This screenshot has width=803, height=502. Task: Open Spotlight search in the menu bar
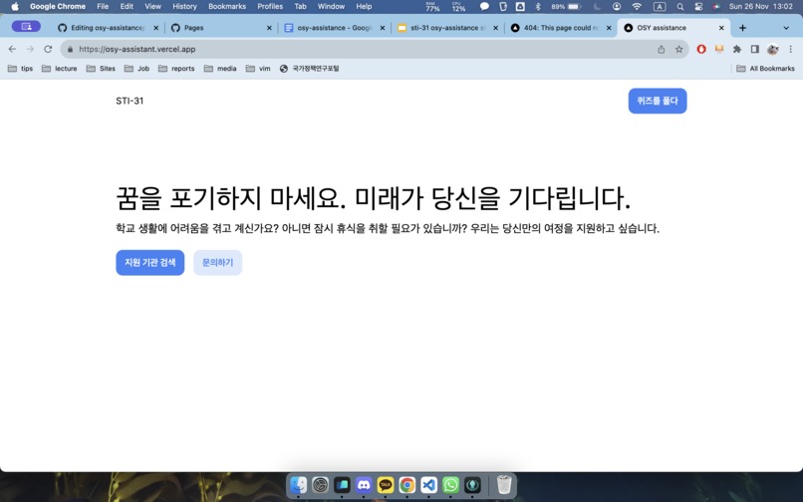pos(680,7)
